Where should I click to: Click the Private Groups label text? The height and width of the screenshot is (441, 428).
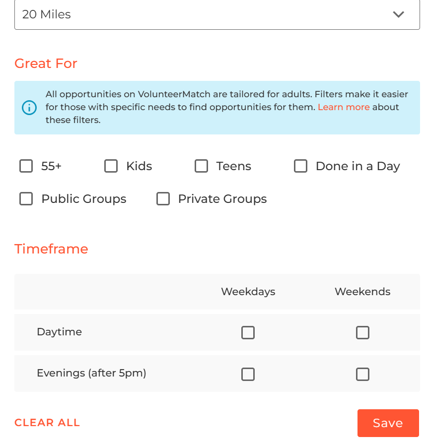[222, 199]
